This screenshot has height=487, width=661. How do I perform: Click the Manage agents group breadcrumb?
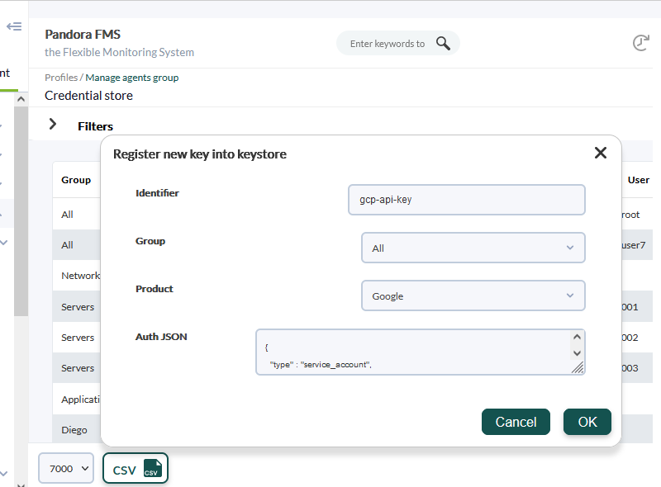(x=132, y=78)
